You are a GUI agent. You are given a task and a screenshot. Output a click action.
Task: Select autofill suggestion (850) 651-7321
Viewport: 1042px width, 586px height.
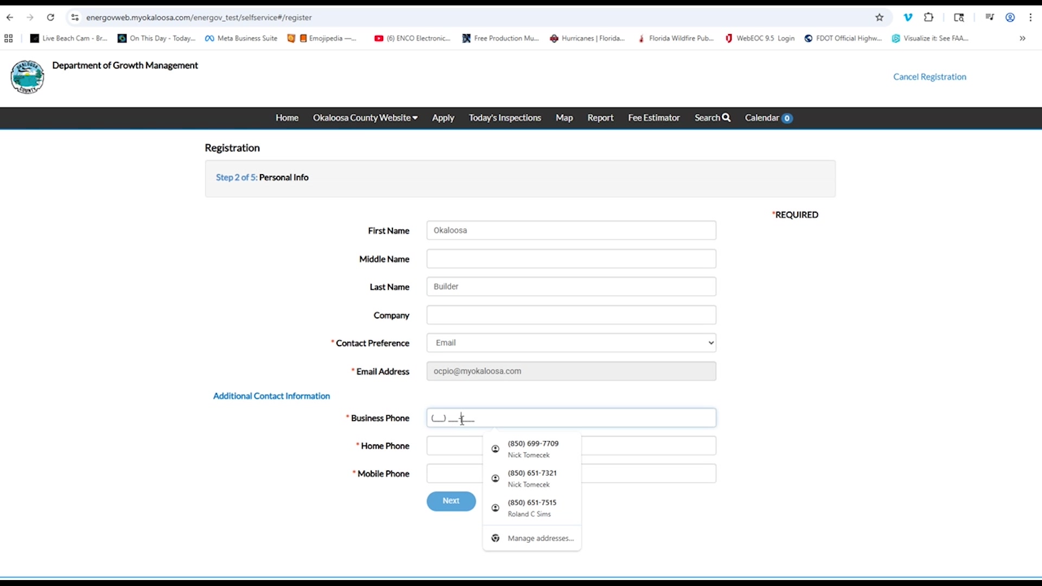point(532,479)
